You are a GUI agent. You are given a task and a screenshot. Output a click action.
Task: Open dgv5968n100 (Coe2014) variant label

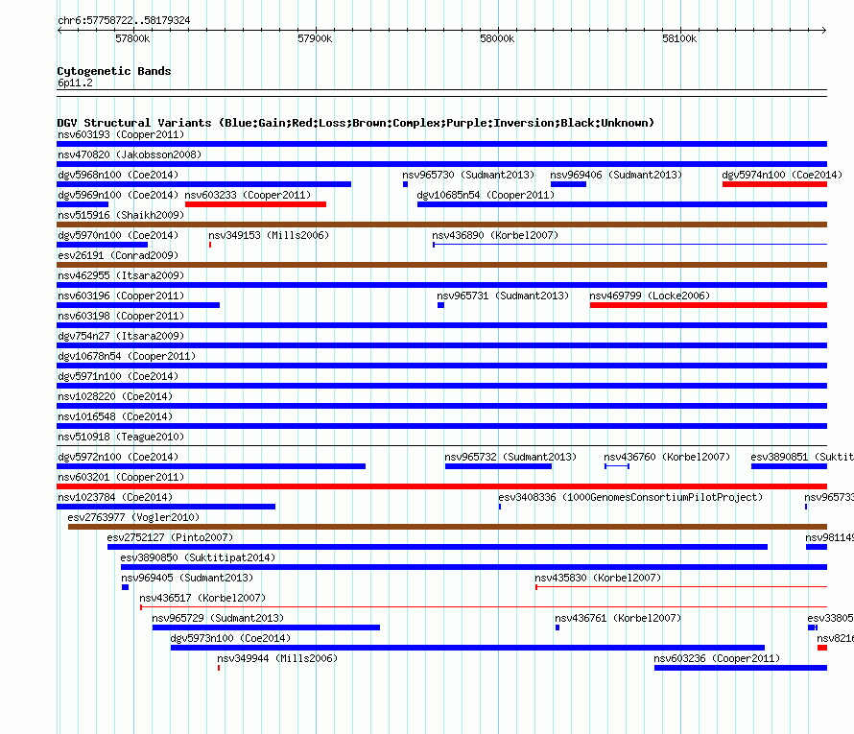[118, 175]
